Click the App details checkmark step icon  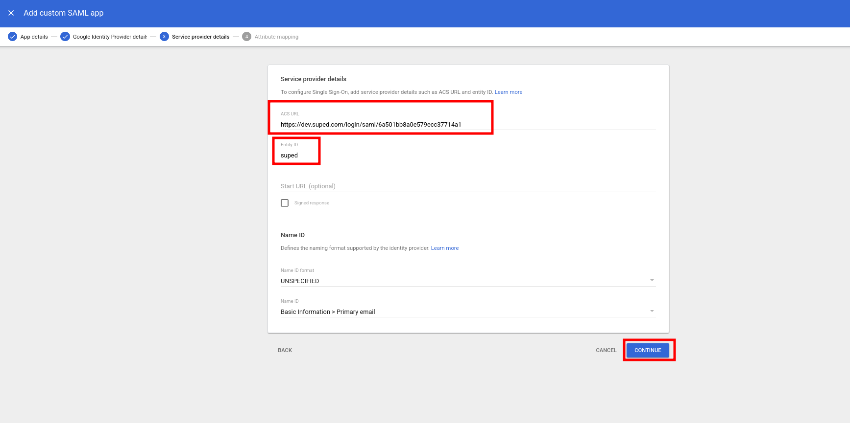coord(13,37)
